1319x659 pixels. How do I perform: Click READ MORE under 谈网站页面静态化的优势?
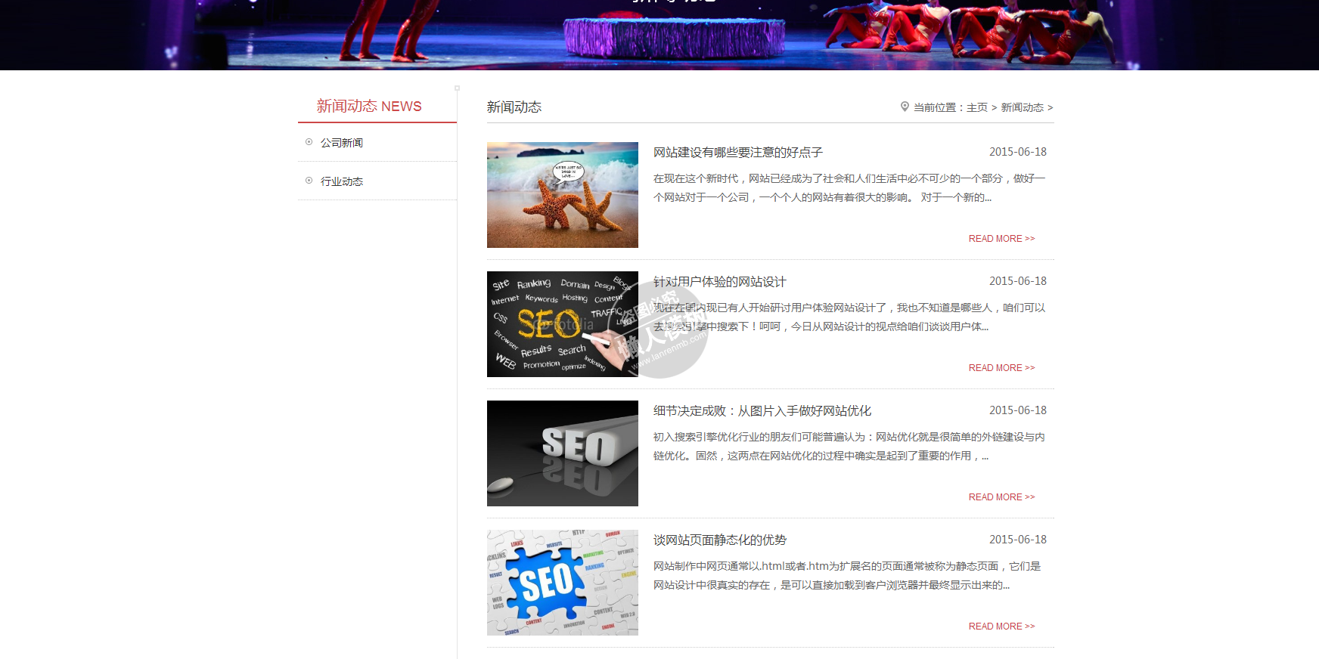click(x=1001, y=627)
